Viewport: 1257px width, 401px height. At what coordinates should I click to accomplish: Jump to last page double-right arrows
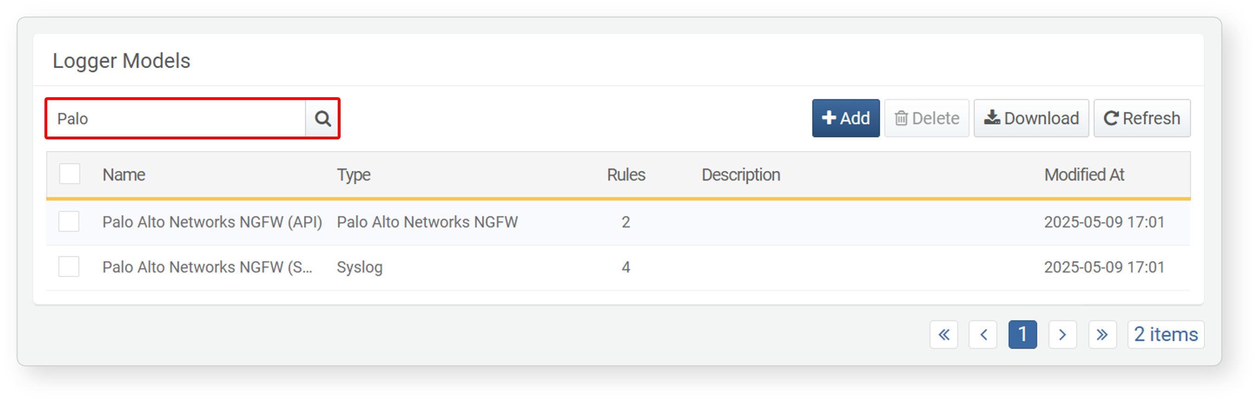click(1102, 335)
